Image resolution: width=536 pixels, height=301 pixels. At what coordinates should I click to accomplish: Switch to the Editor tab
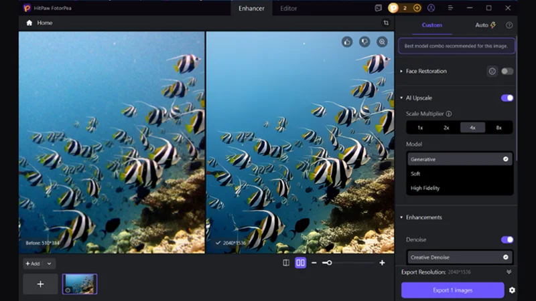point(289,9)
